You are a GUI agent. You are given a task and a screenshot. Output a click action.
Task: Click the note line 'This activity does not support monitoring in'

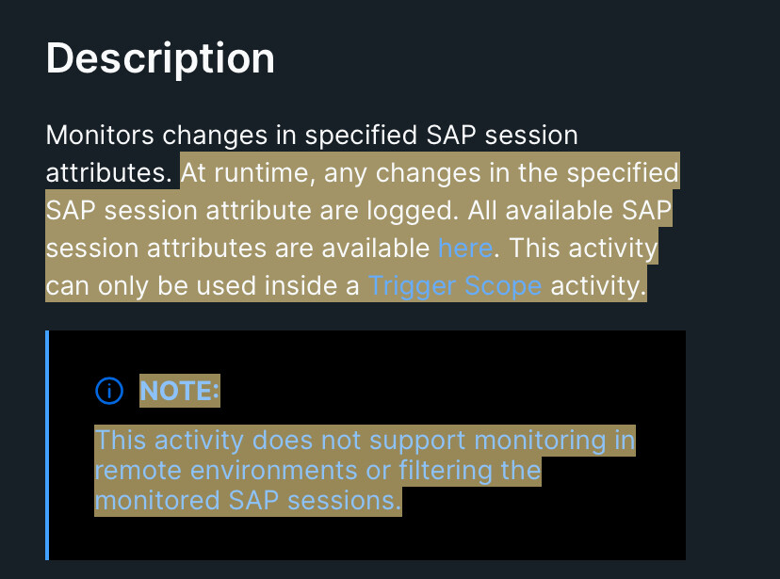[366, 441]
